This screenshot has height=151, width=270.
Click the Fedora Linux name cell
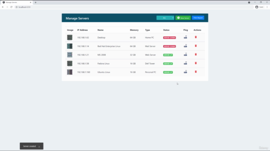tap(103, 63)
